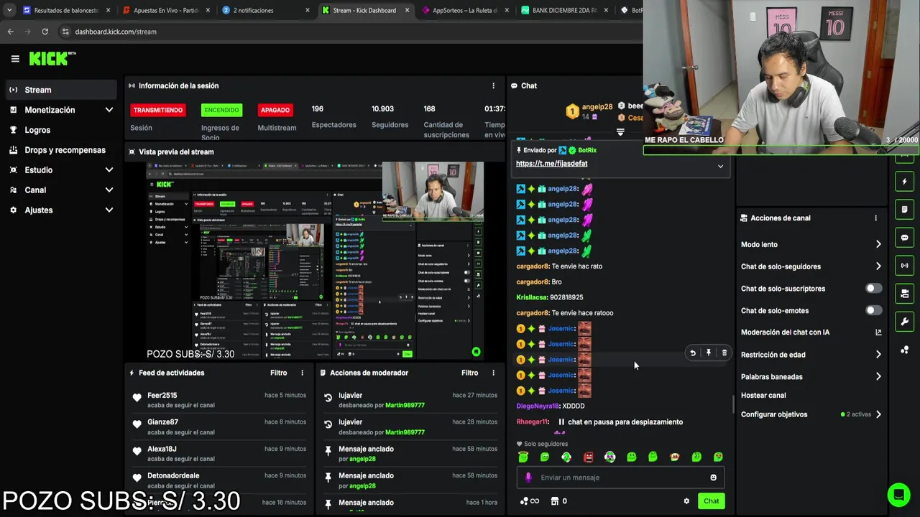The height and width of the screenshot is (517, 920).
Task: Click the document icon in the right toolbar
Action: tap(904, 210)
